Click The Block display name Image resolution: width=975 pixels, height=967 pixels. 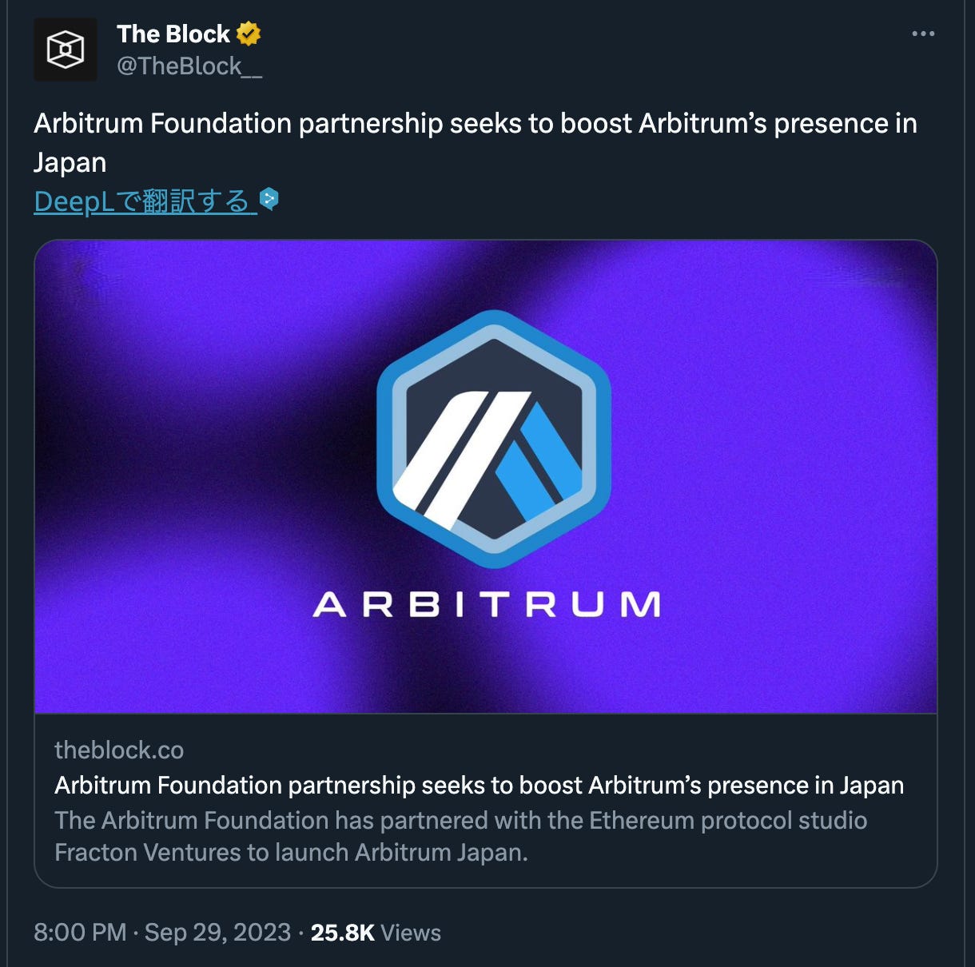(x=173, y=34)
